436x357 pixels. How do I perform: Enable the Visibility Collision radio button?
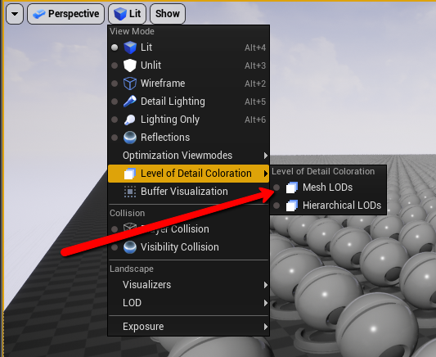click(115, 247)
